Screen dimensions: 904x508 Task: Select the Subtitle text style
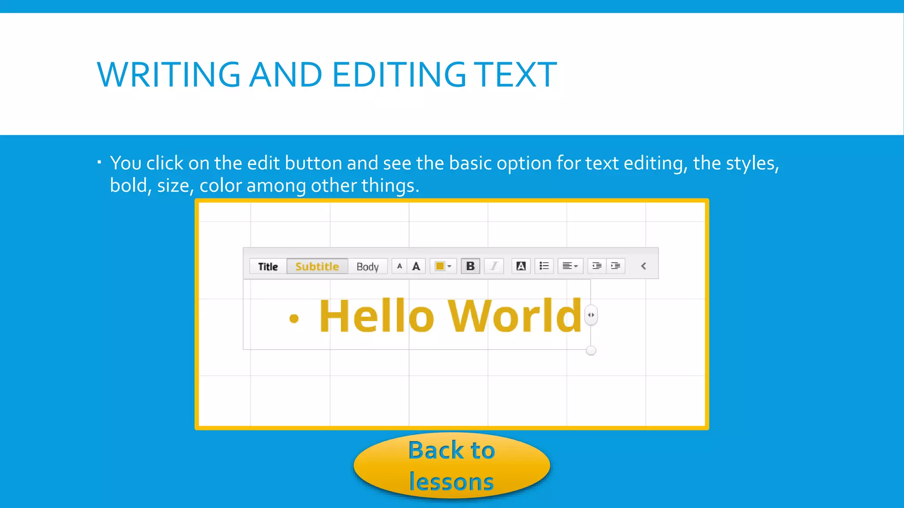click(x=317, y=266)
